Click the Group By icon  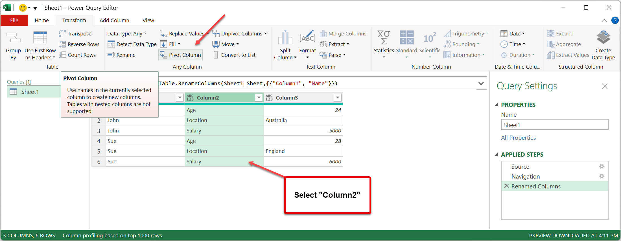click(x=13, y=38)
